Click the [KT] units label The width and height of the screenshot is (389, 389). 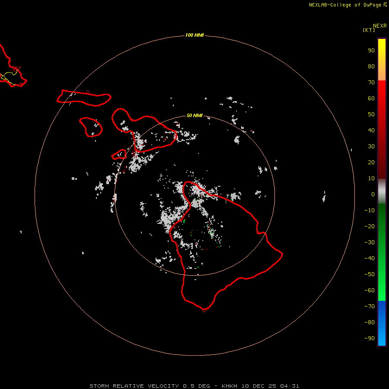click(369, 30)
